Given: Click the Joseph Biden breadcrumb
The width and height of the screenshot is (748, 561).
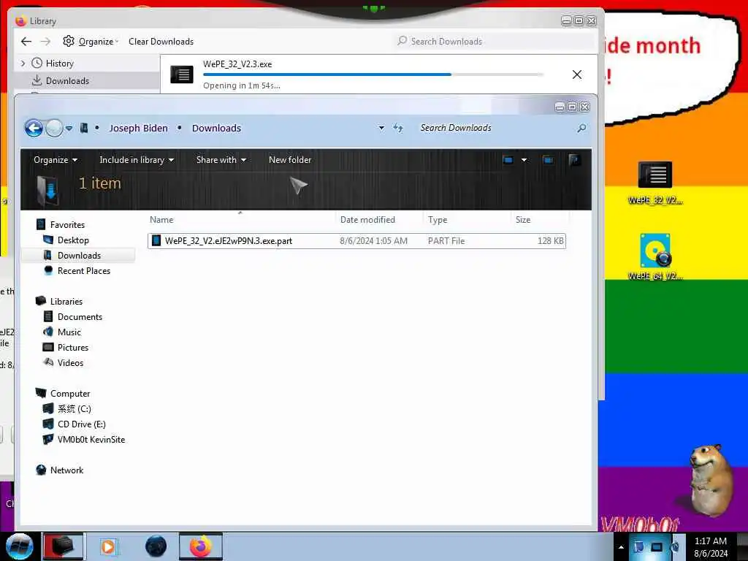Looking at the screenshot, I should [138, 128].
